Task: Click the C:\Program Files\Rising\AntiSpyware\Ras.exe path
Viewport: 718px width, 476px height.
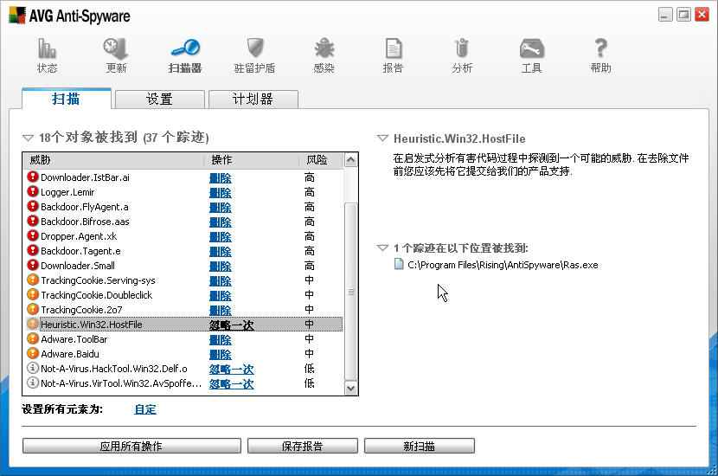Action: click(503, 265)
